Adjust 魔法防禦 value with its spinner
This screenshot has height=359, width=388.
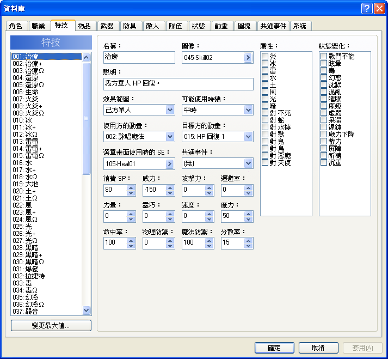(209, 243)
